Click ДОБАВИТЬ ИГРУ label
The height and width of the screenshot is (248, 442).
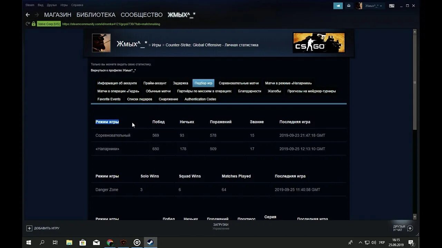pyautogui.click(x=47, y=228)
